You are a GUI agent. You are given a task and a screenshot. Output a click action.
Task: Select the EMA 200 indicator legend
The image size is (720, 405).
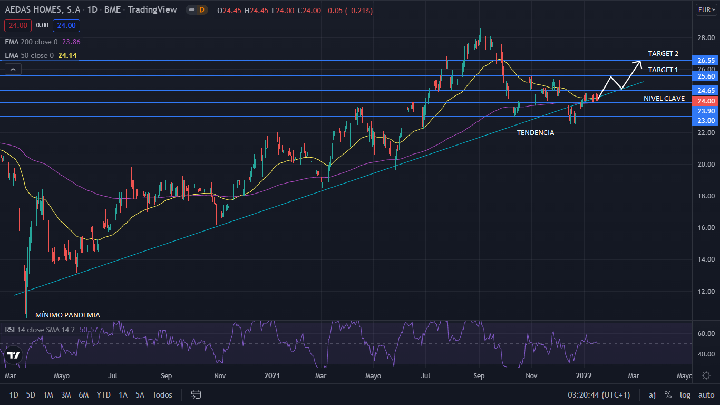pyautogui.click(x=42, y=42)
